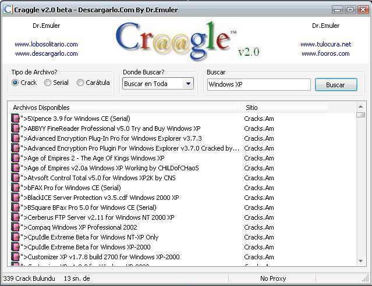Click icon beside BlackICE Server Protection row
The height and width of the screenshot is (286, 372).
15,198
